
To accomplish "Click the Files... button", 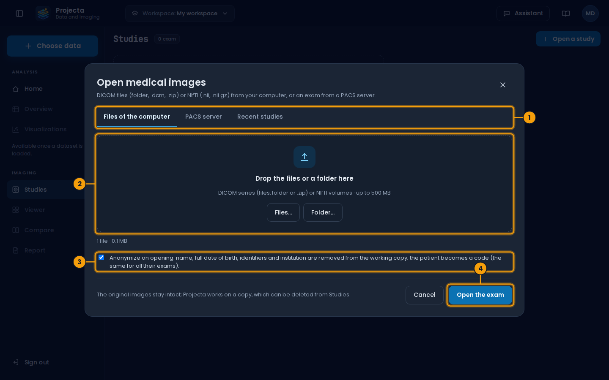I will [x=283, y=212].
